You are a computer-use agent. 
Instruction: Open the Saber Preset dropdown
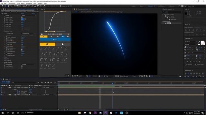[x=29, y=15]
